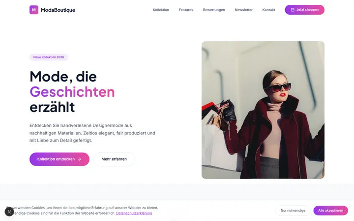
Task: Open the Next.js dev tools N badge
Action: pos(9,212)
